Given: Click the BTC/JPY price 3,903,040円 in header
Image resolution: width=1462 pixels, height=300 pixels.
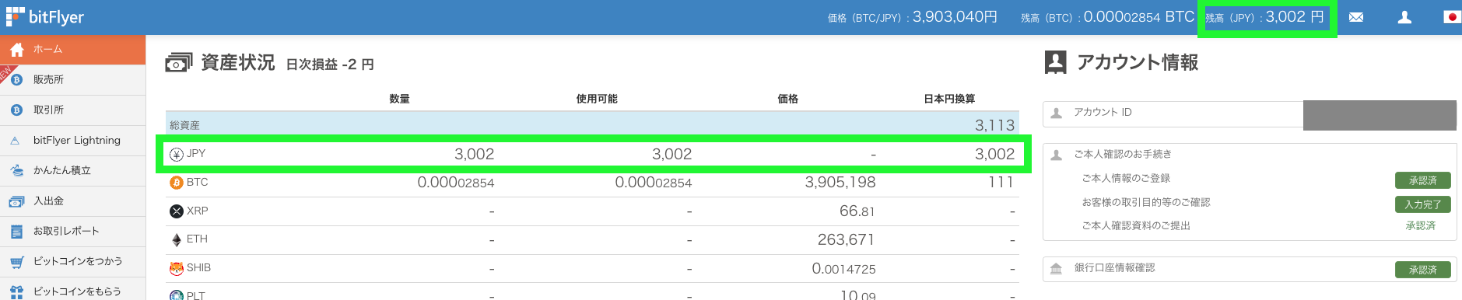Looking at the screenshot, I should [955, 17].
